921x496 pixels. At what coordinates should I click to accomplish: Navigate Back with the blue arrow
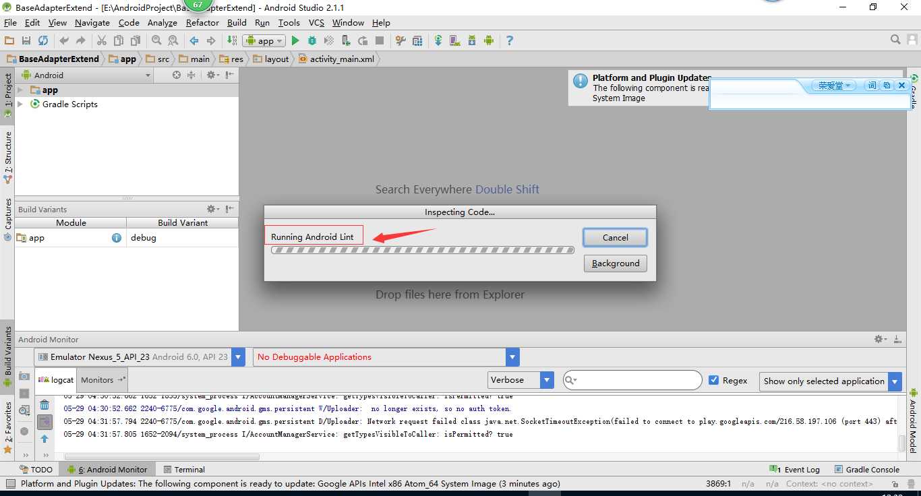pos(194,41)
